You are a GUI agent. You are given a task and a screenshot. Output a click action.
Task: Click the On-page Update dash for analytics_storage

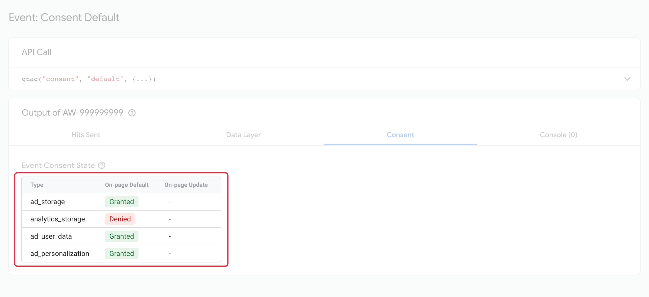(x=170, y=219)
